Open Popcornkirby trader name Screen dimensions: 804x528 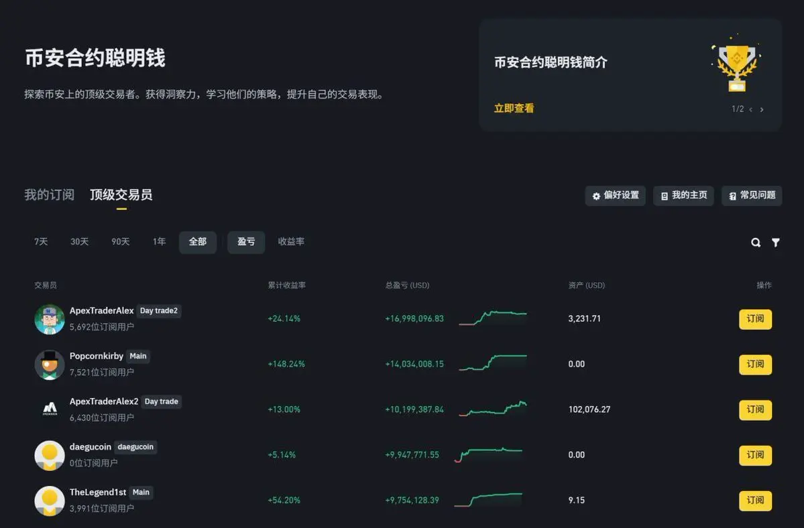pyautogui.click(x=97, y=356)
